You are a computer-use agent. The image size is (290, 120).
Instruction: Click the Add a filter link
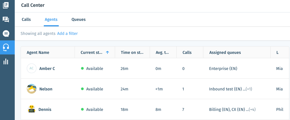point(67,34)
